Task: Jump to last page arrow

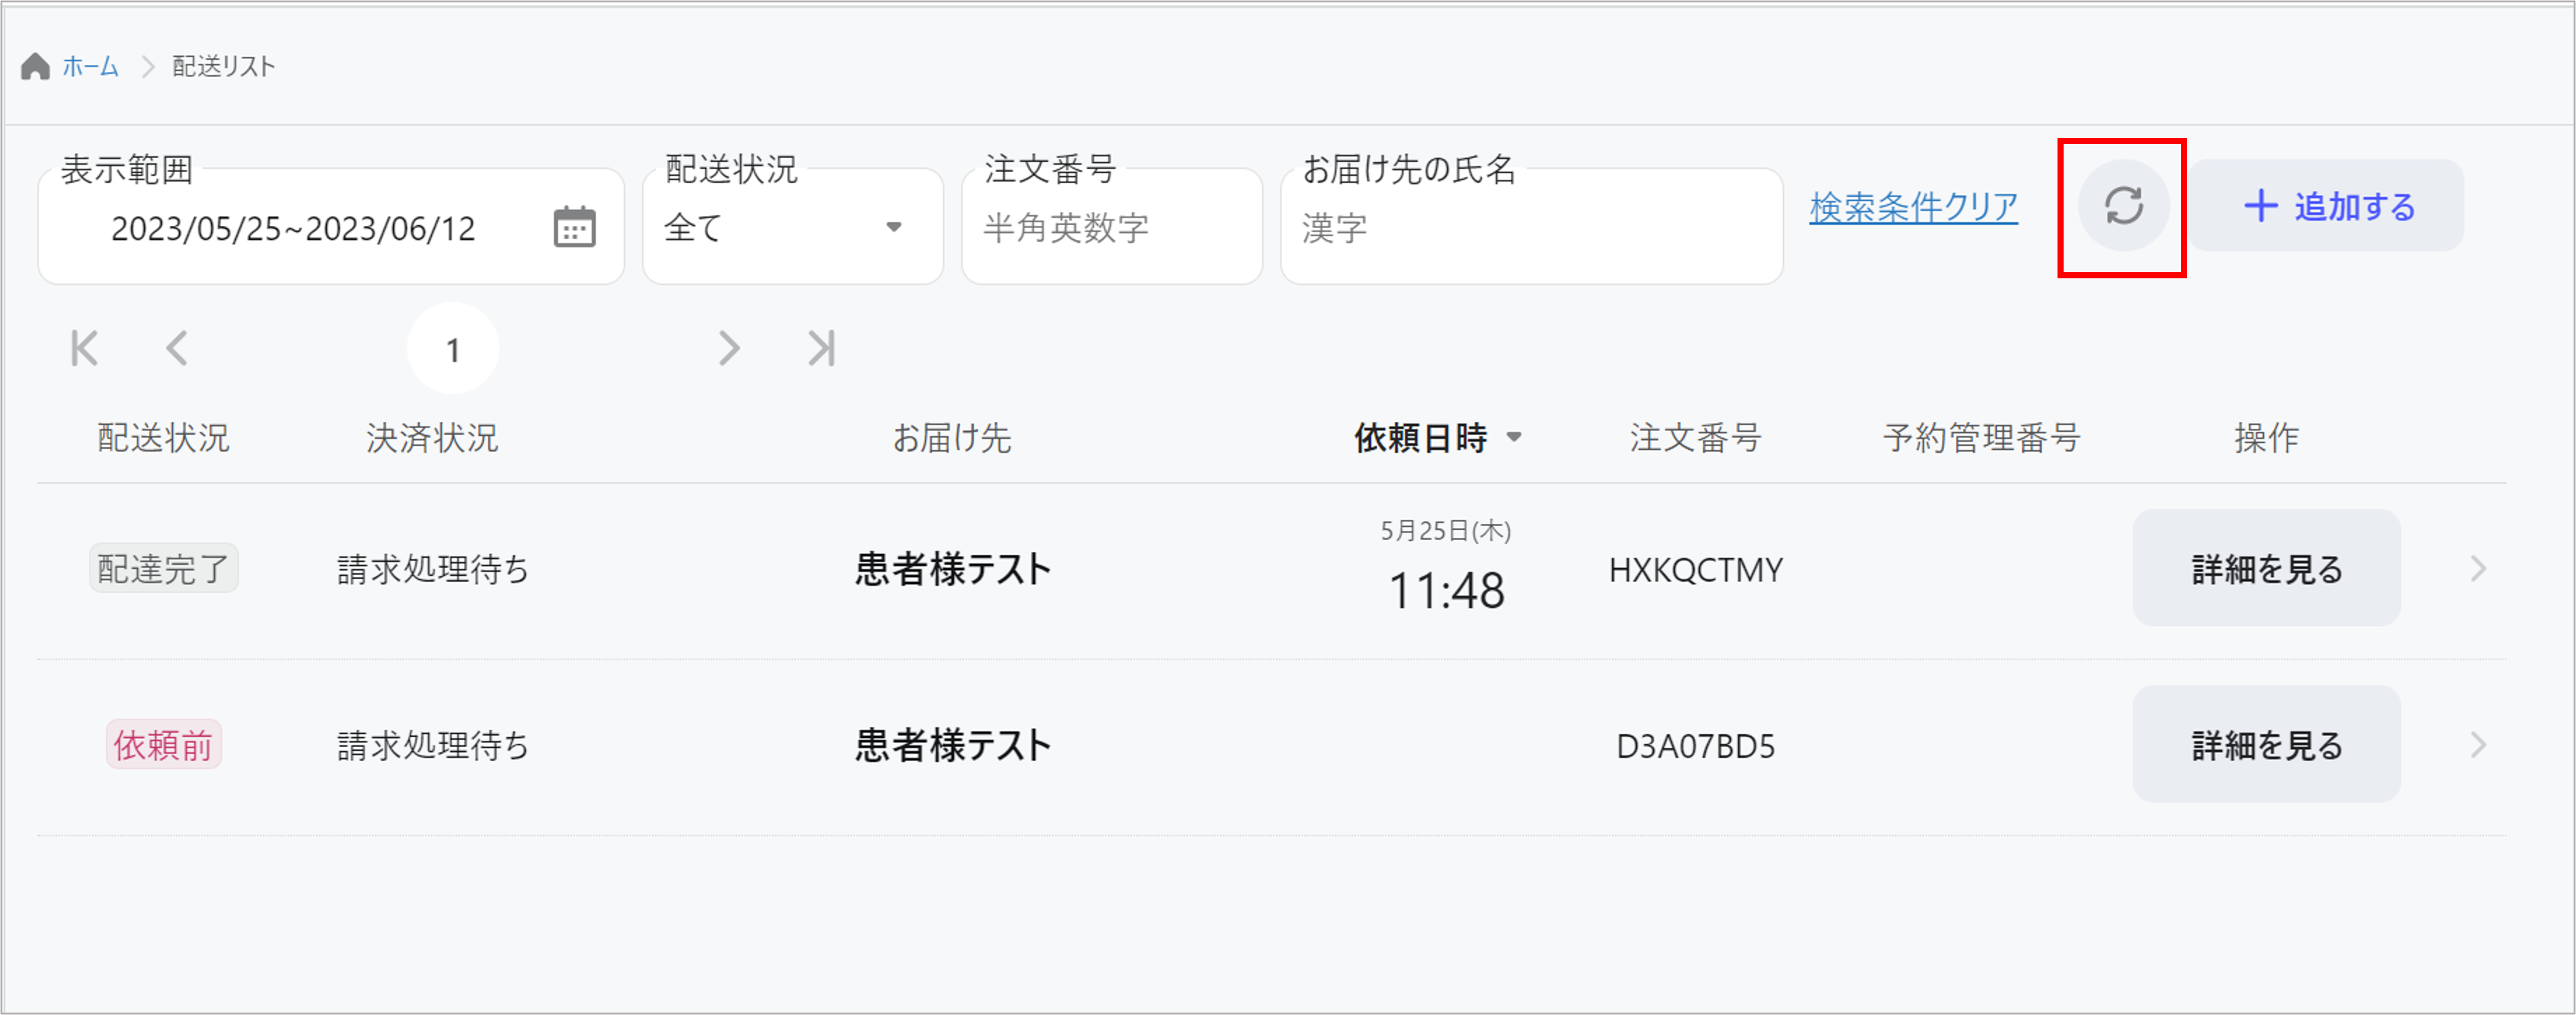Action: (821, 349)
